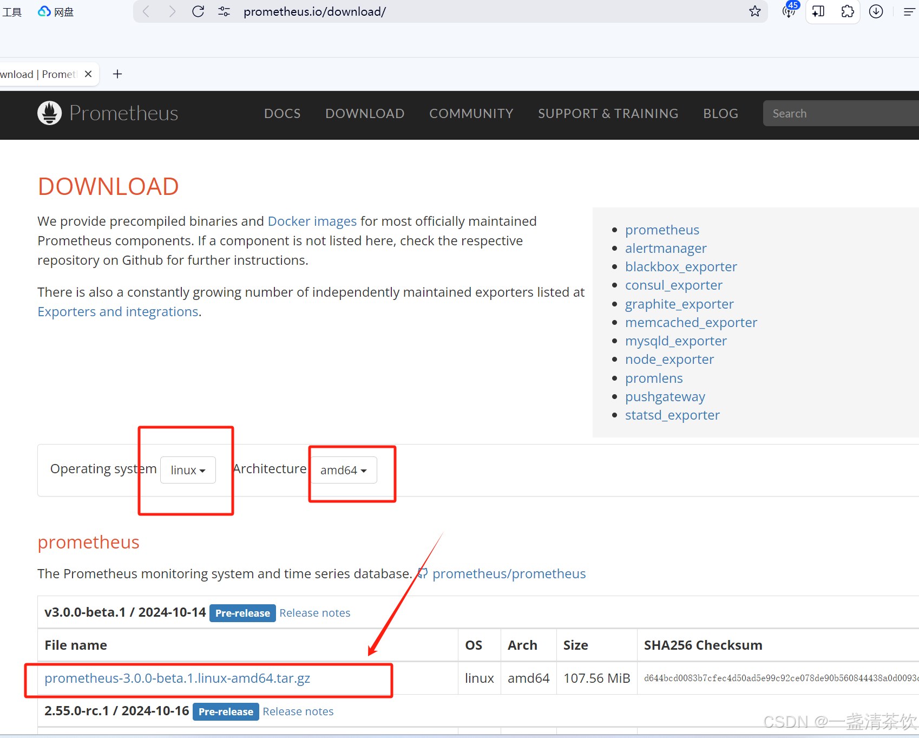Click the Search input field

point(841,113)
